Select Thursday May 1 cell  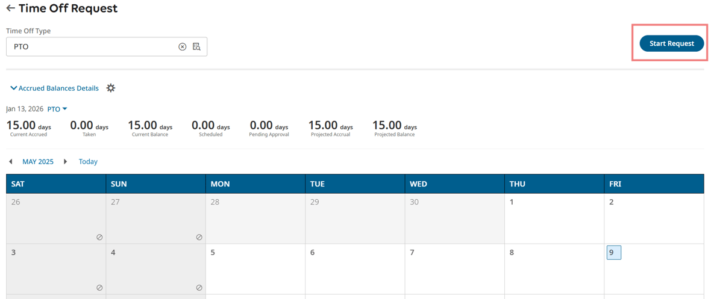point(554,218)
